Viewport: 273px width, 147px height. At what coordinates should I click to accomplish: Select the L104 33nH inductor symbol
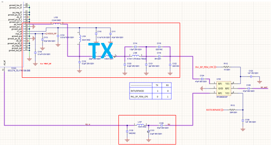(80, 38)
